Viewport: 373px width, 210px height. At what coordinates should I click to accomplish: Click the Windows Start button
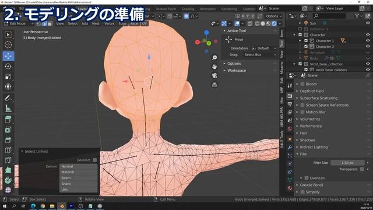click(x=5, y=206)
